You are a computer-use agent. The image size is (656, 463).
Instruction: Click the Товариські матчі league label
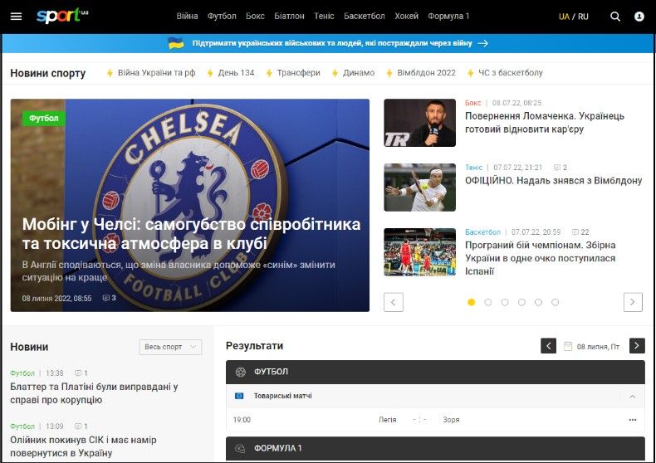coord(283,396)
